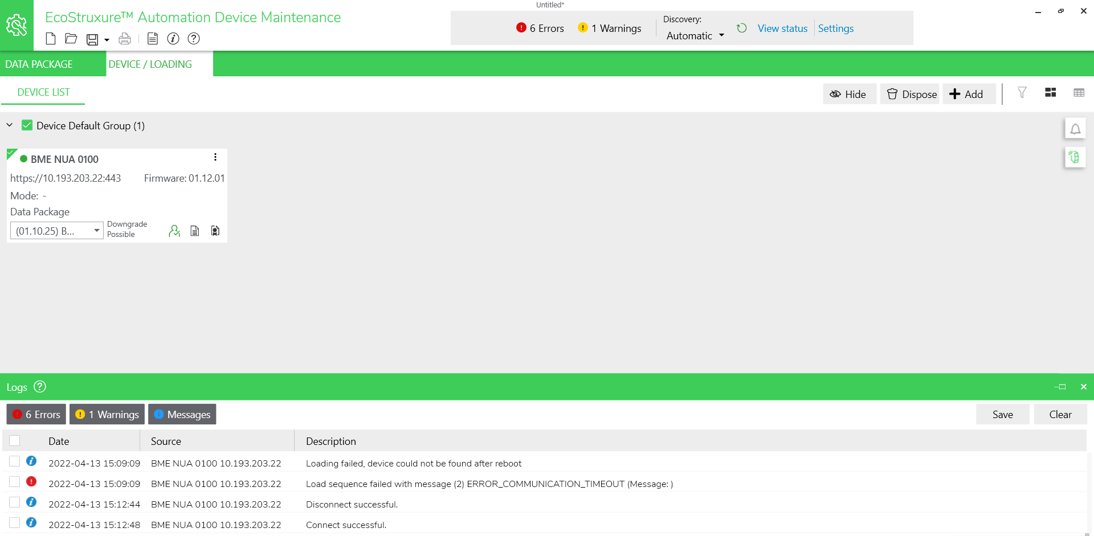Toggle the Device Default Group checkbox

coord(27,125)
